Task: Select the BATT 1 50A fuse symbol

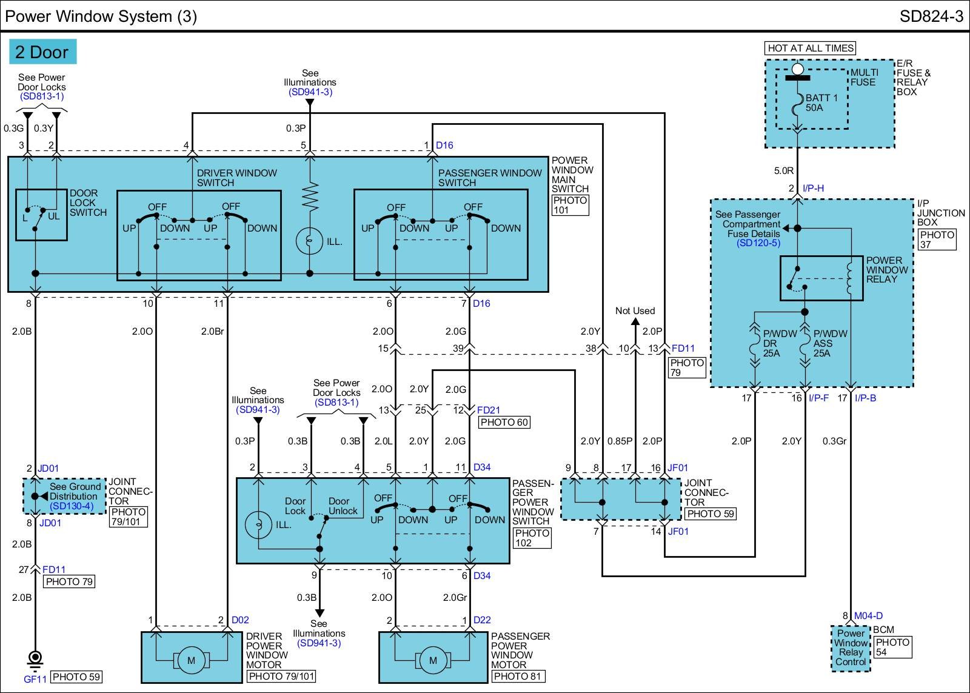Action: (798, 108)
